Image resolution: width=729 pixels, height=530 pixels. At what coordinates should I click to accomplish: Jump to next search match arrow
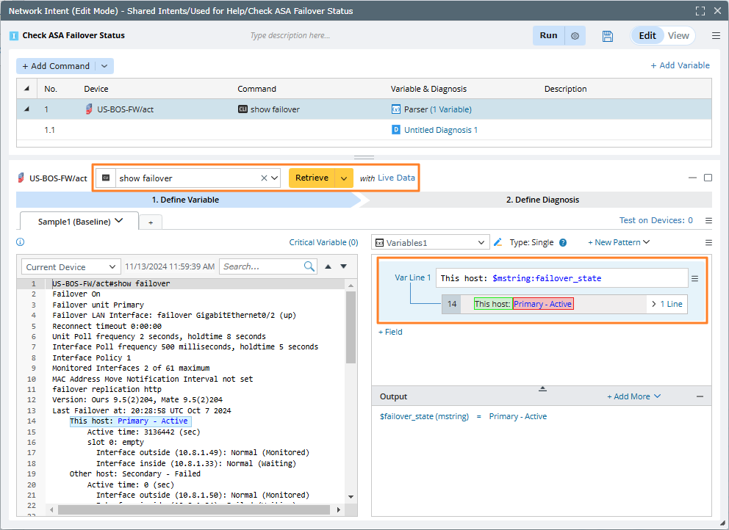click(343, 266)
